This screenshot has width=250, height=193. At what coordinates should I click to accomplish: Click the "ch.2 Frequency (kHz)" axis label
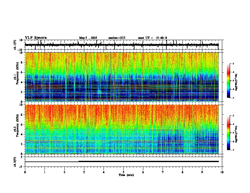16,126
